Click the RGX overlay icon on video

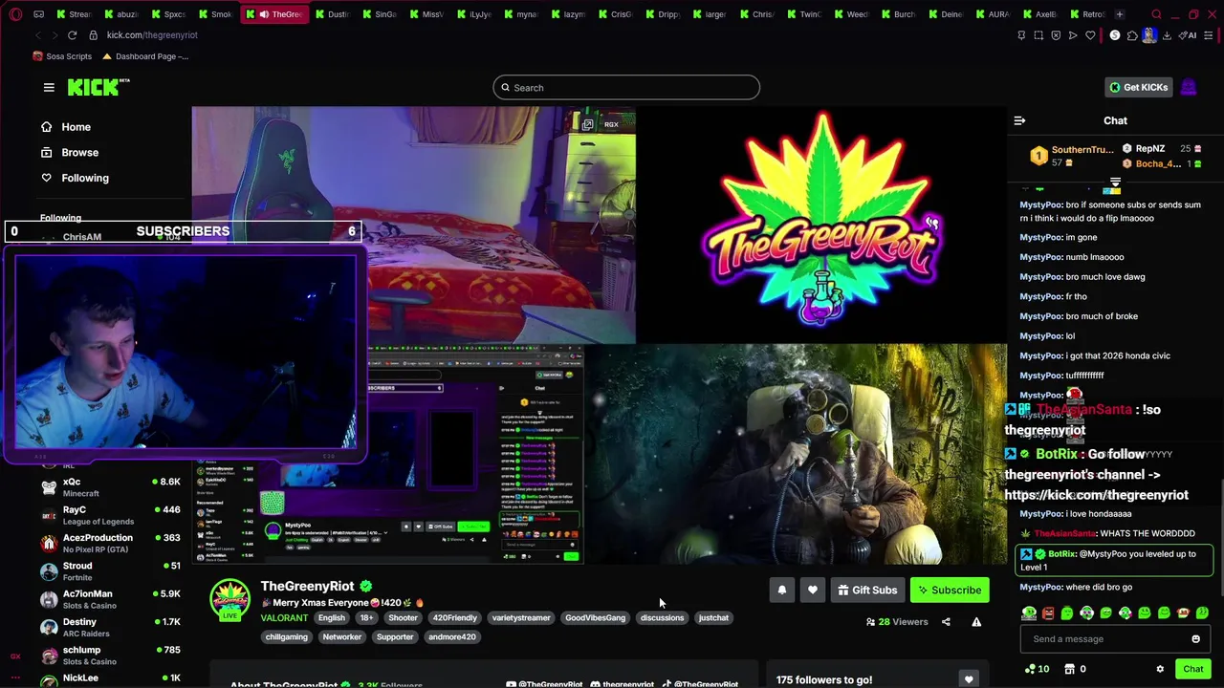click(603, 124)
